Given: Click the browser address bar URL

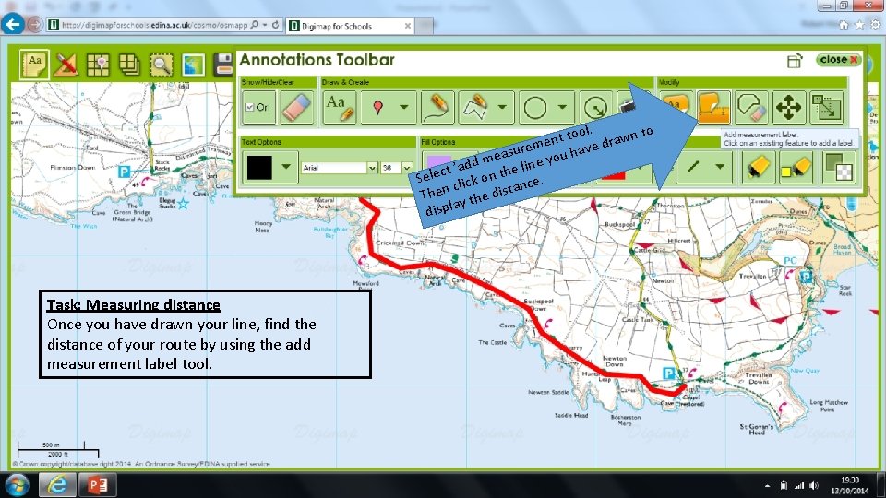Looking at the screenshot, I should click(x=154, y=25).
